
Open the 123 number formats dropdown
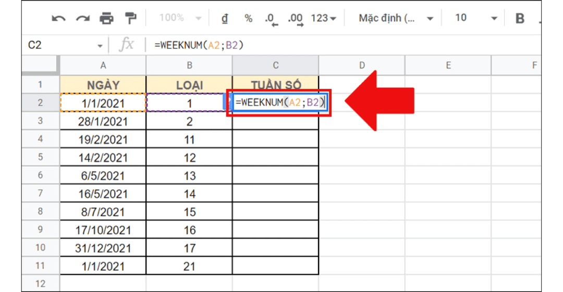pyautogui.click(x=323, y=18)
